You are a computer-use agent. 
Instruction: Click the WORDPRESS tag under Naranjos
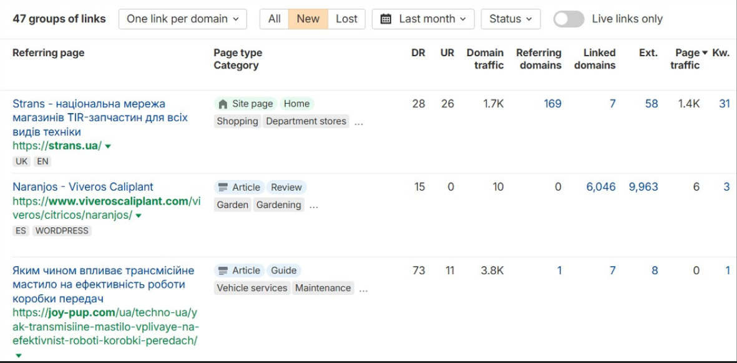[62, 231]
